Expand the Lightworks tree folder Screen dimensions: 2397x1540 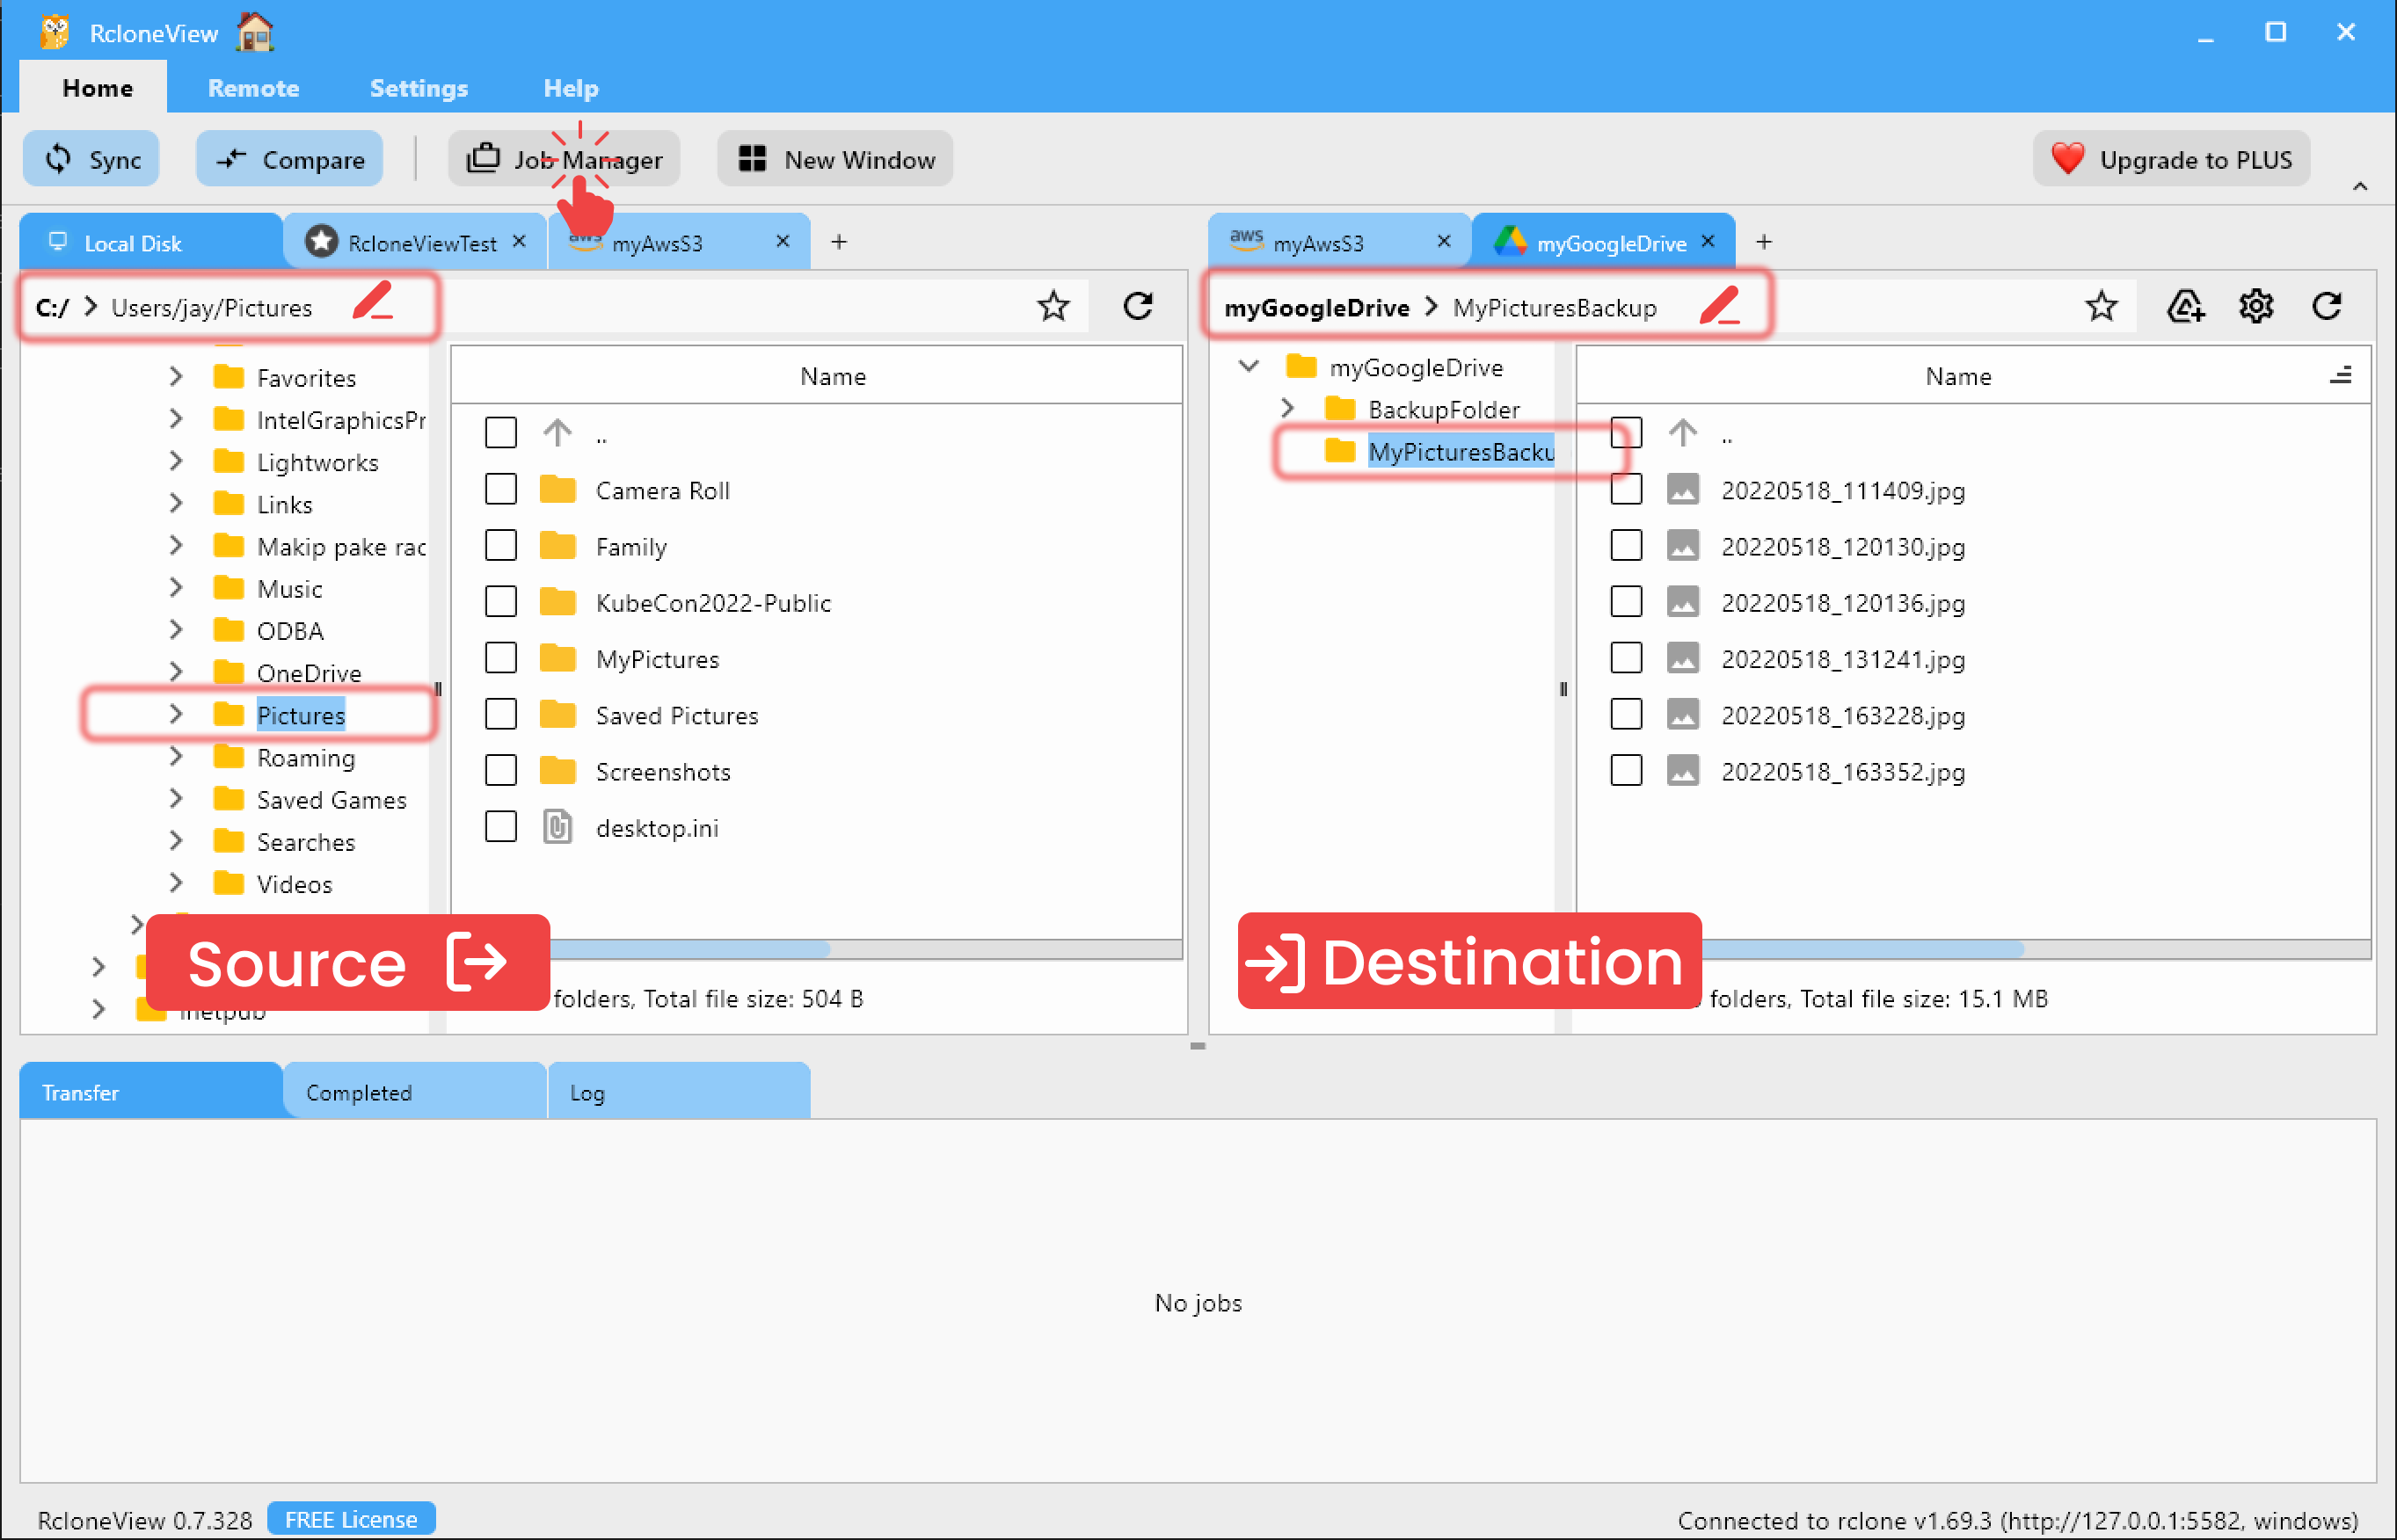[176, 461]
